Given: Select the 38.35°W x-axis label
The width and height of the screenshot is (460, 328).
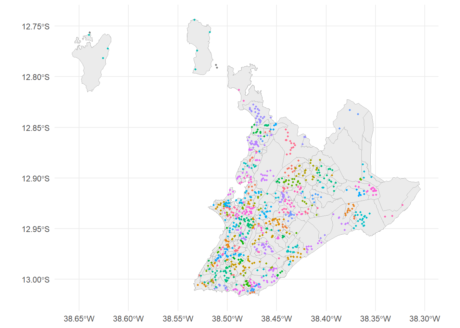Looking at the screenshot, I should click(375, 319).
